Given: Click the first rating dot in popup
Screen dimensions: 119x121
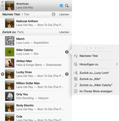Looking at the screenshot, I should [87, 48].
